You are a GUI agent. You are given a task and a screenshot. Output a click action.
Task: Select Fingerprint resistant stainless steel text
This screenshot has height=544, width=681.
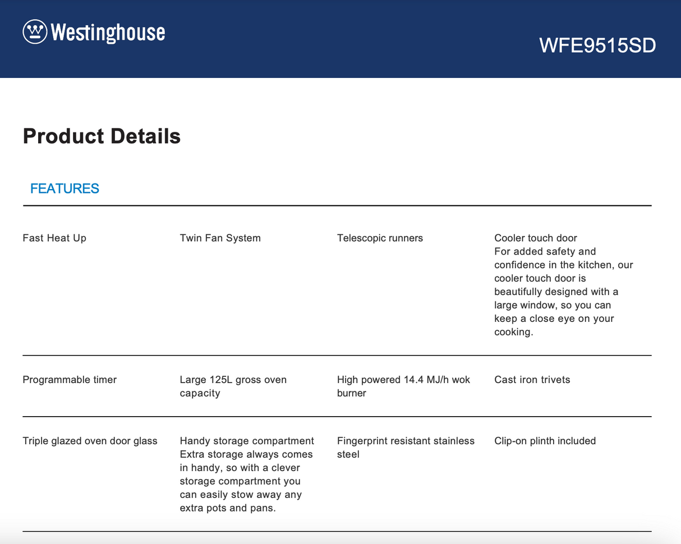[x=406, y=448]
